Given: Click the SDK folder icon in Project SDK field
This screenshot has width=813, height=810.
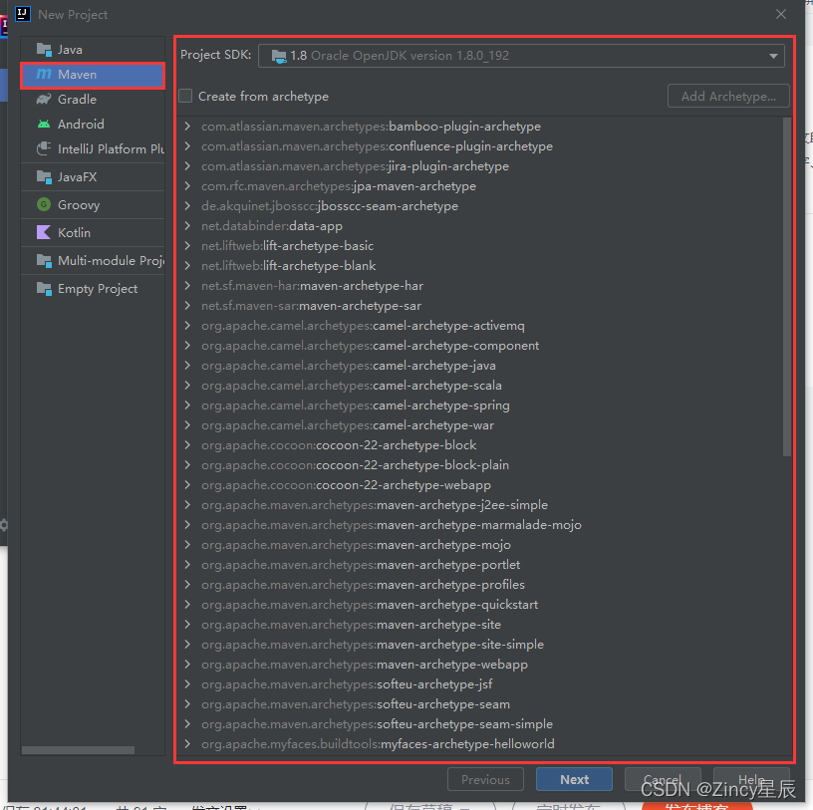Looking at the screenshot, I should click(279, 56).
